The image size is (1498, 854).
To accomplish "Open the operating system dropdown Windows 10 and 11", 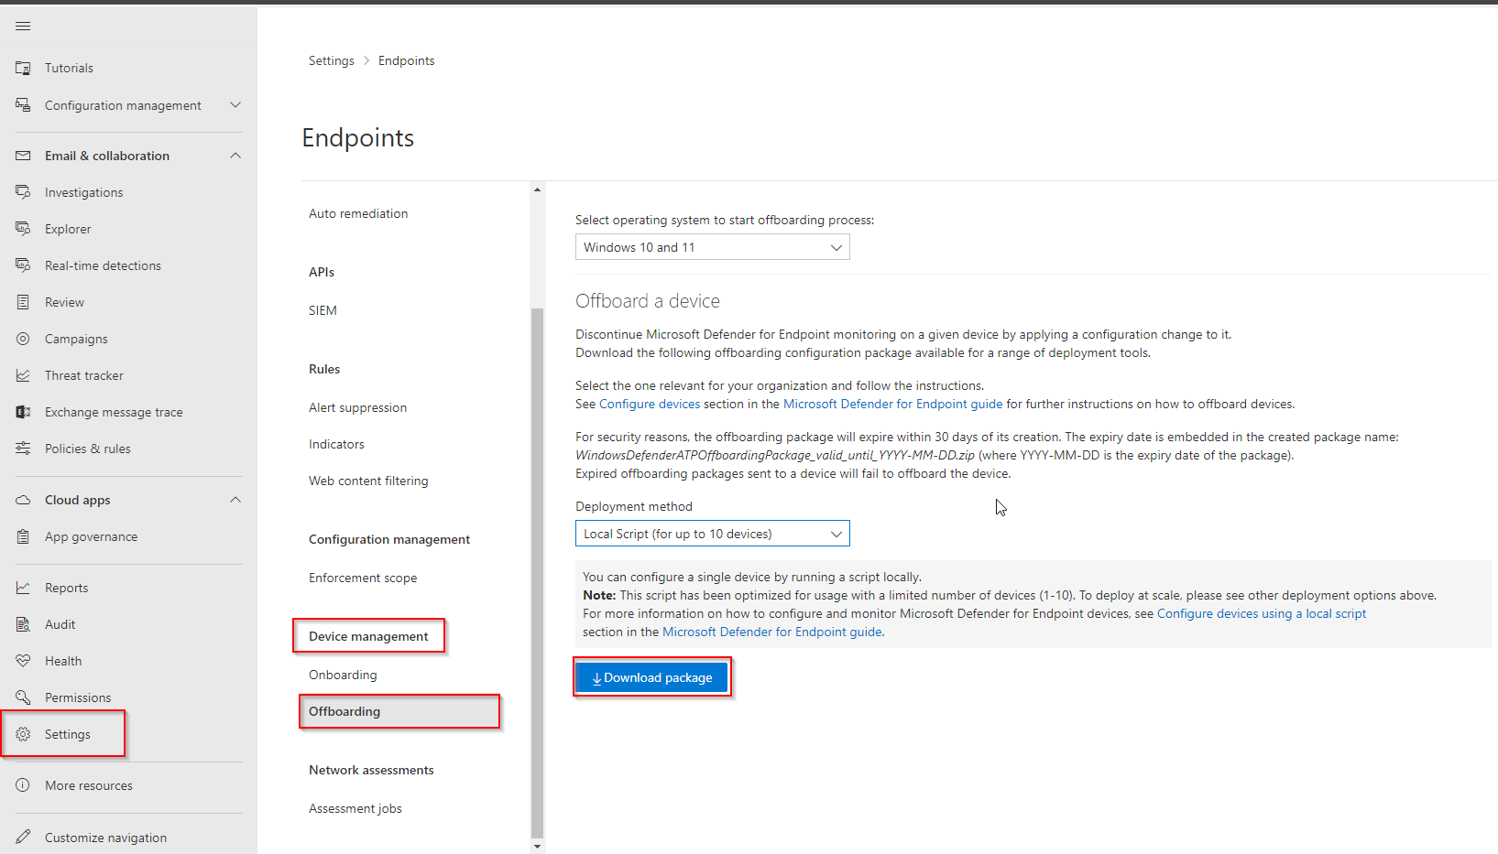I will (x=712, y=247).
